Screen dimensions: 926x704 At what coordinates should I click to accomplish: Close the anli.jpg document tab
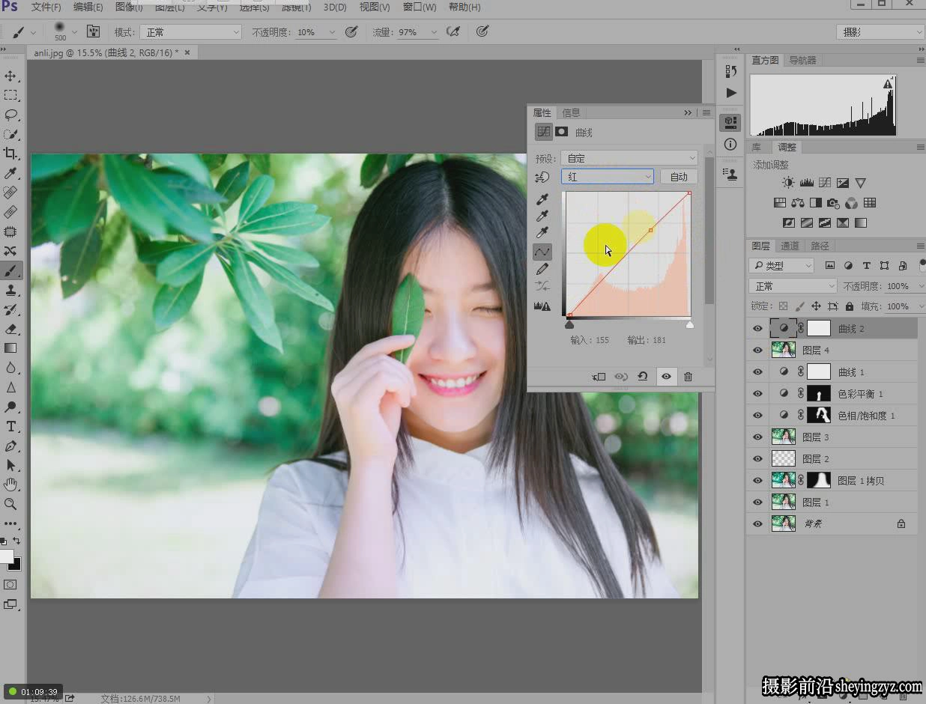[x=187, y=52]
